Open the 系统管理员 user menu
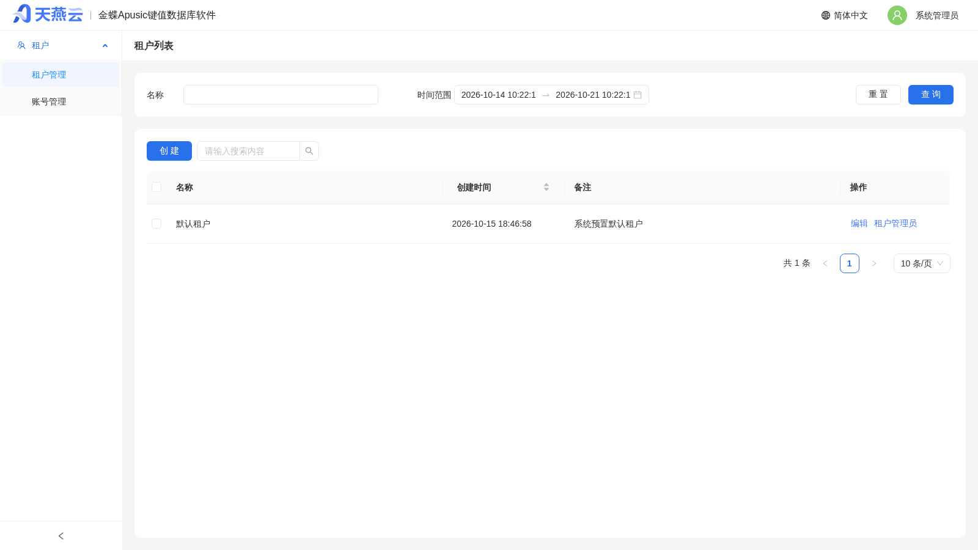This screenshot has width=978, height=550. [x=937, y=15]
